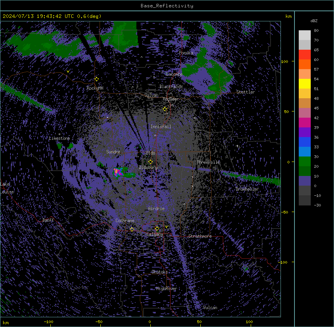The width and height of the screenshot is (334, 327).
Task: Pick the royal blue 33–36 dBZ swatch
Action: (x=305, y=142)
